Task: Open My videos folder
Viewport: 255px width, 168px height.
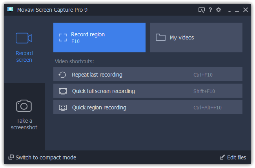Action: click(x=196, y=38)
